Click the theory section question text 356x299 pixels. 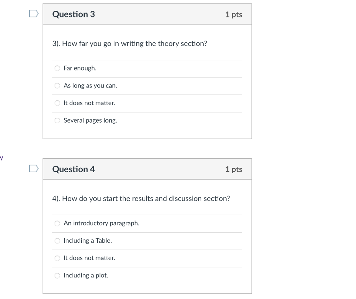129,43
